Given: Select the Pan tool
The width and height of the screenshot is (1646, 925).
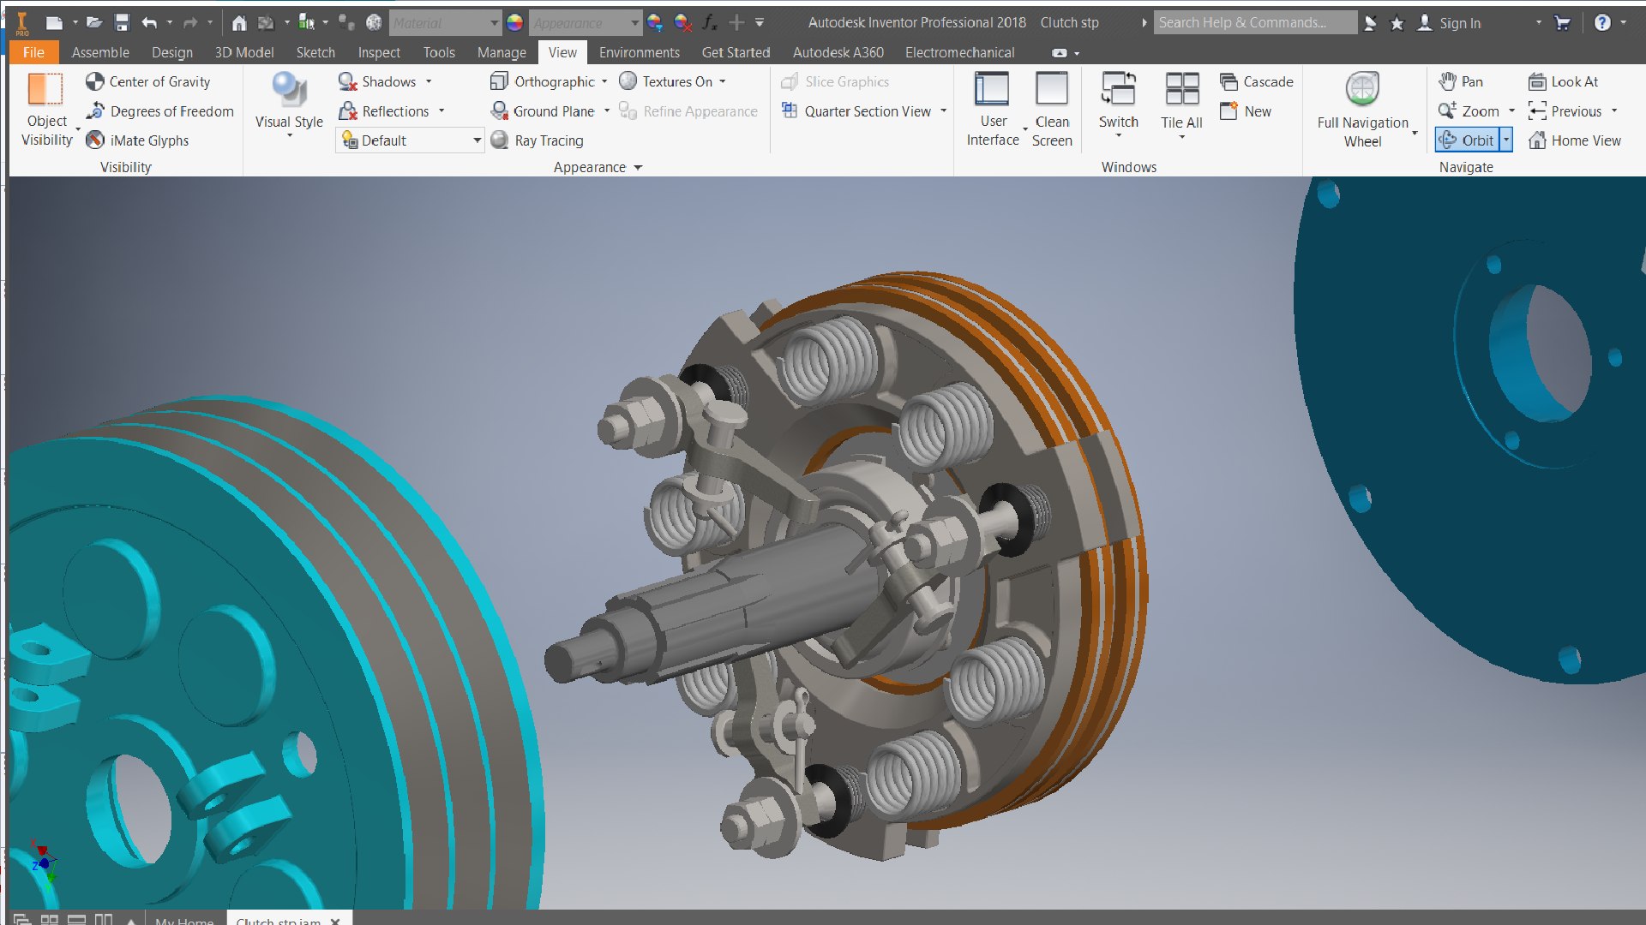Looking at the screenshot, I should coord(1461,81).
